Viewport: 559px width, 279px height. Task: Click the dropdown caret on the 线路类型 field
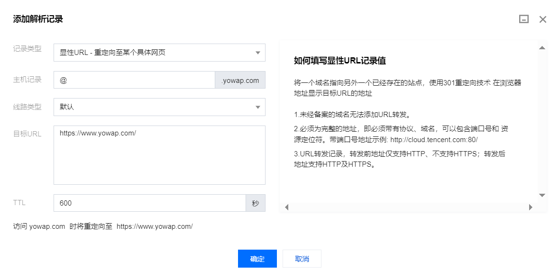coord(258,107)
